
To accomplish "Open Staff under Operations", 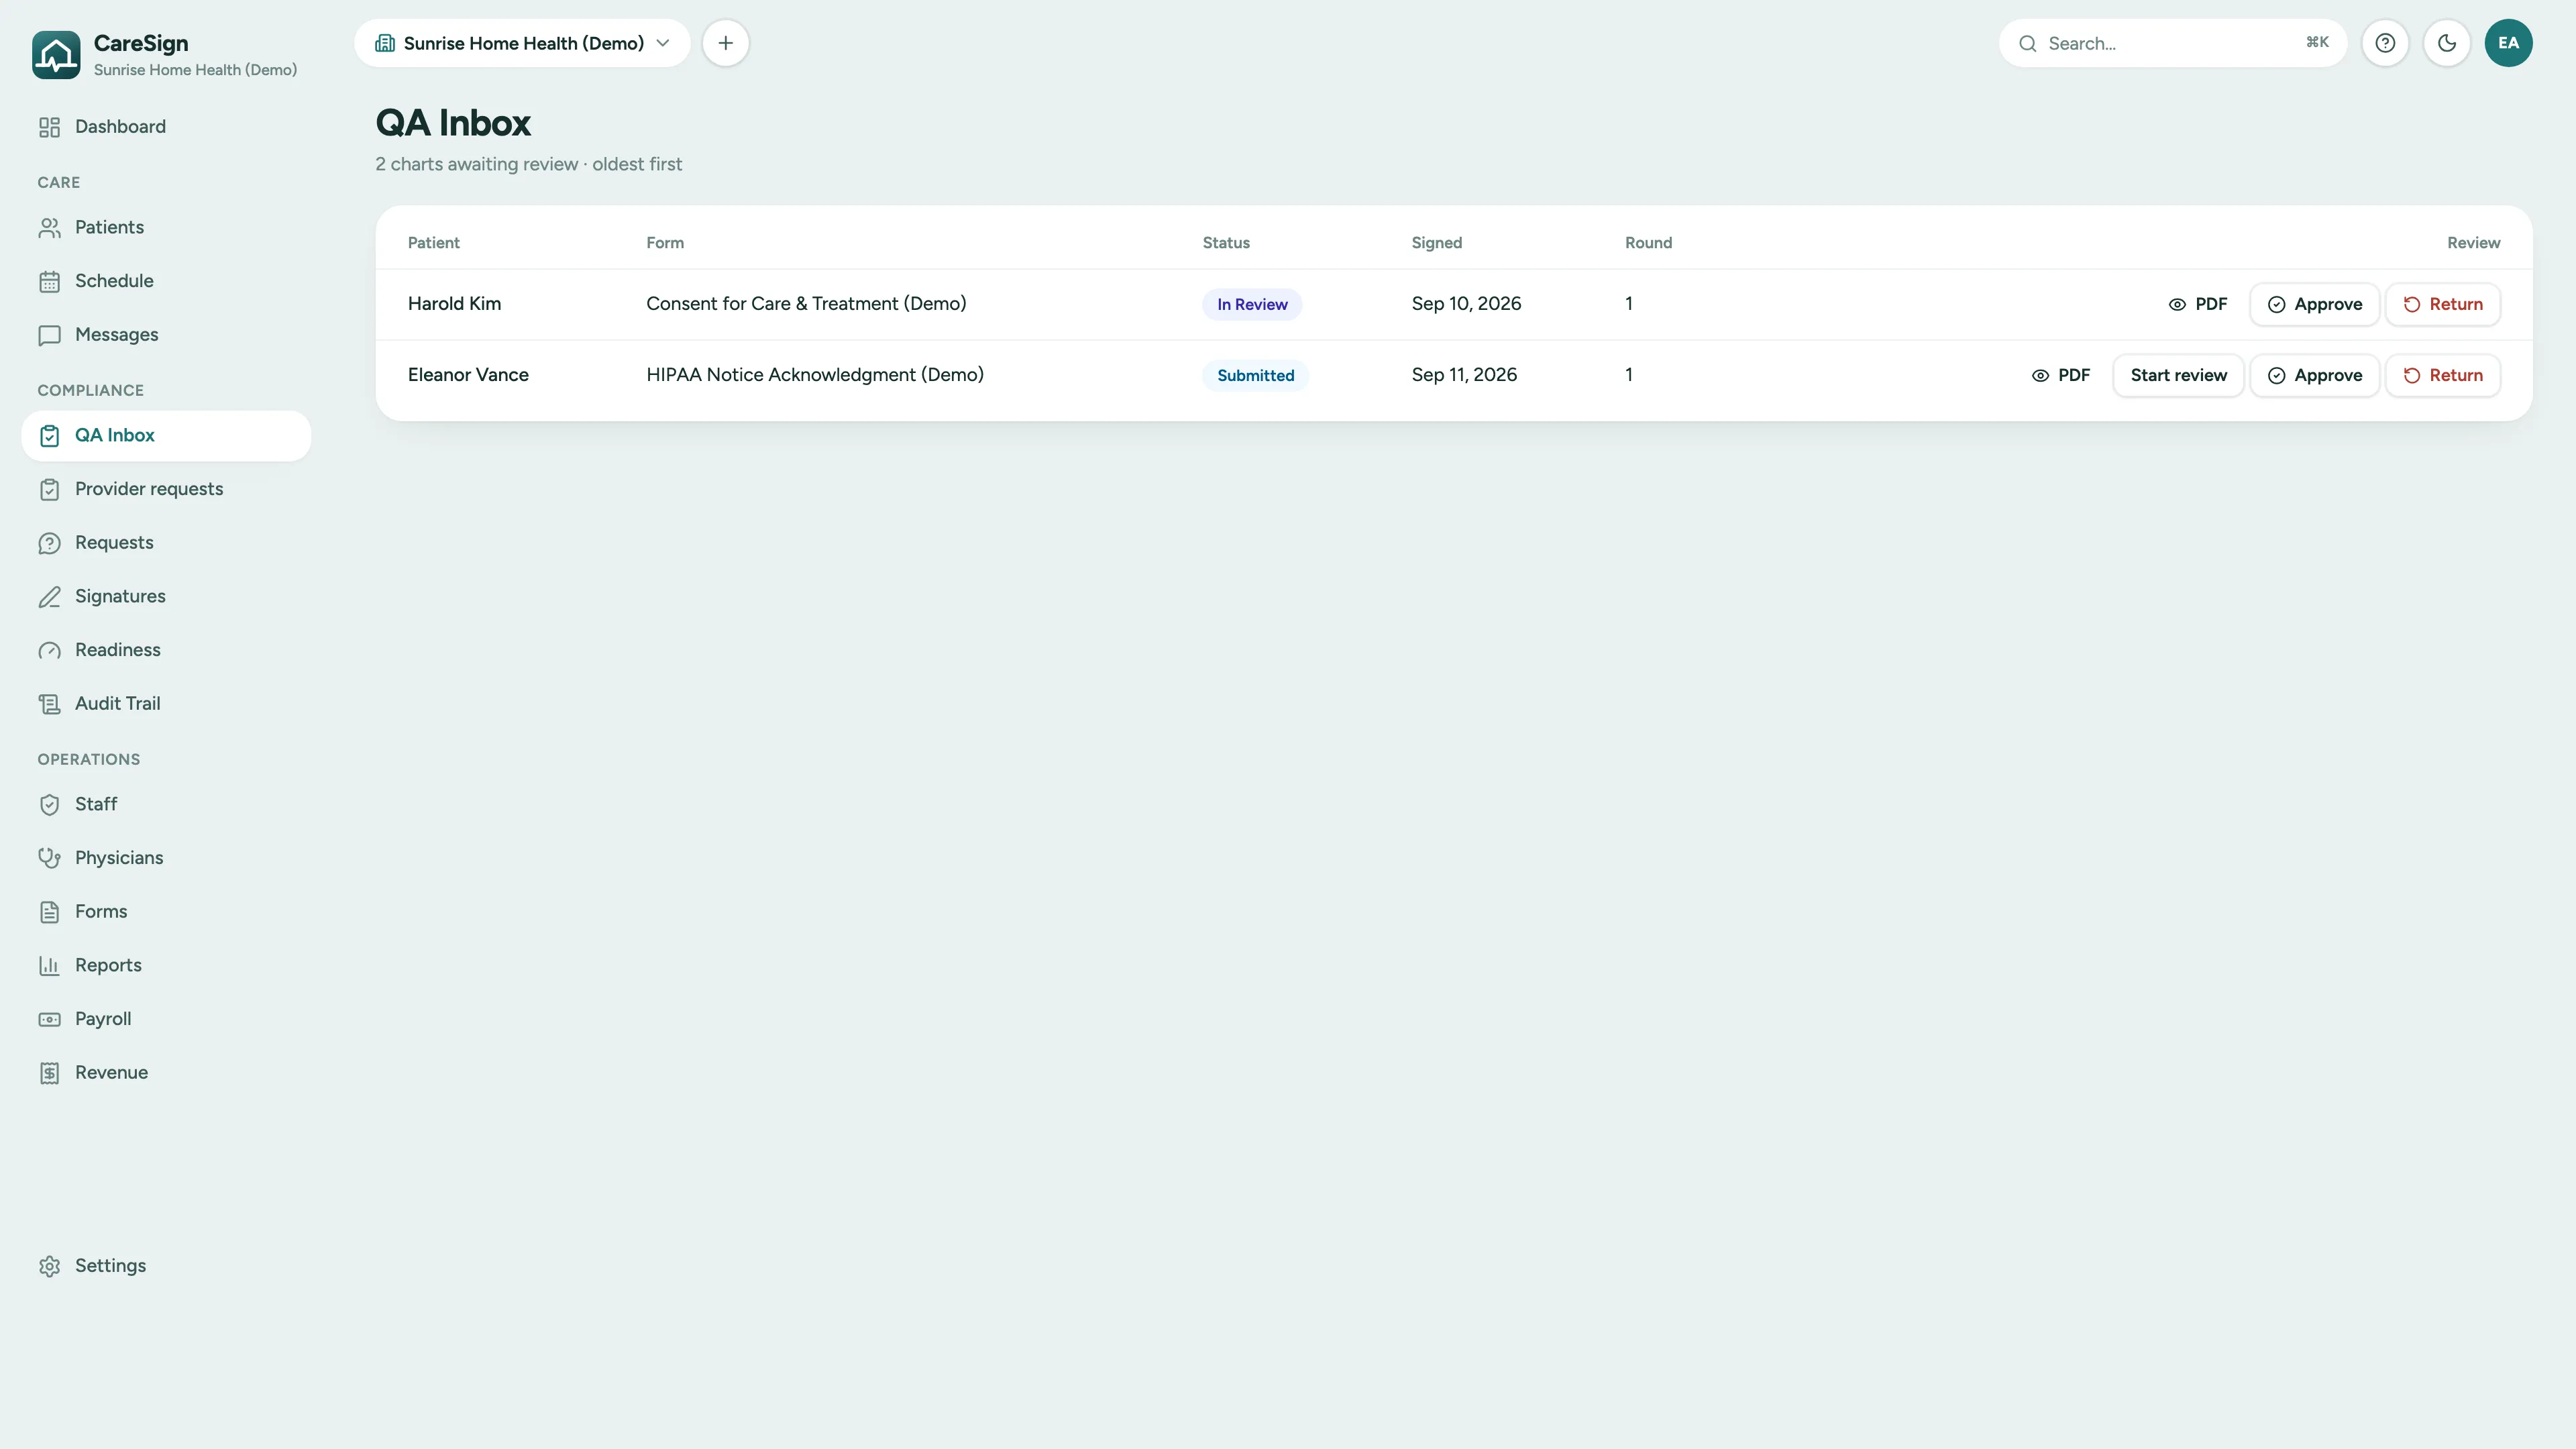I will pos(166,804).
